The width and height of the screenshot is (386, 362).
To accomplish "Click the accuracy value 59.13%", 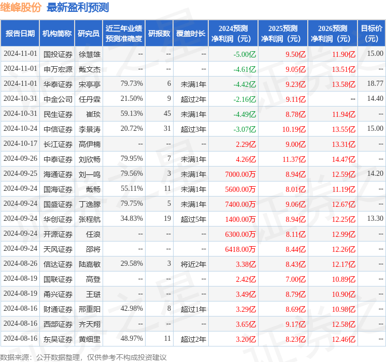I will (x=132, y=114).
